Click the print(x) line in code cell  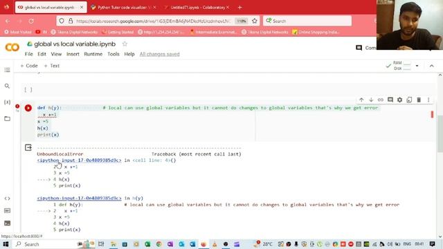click(48, 135)
